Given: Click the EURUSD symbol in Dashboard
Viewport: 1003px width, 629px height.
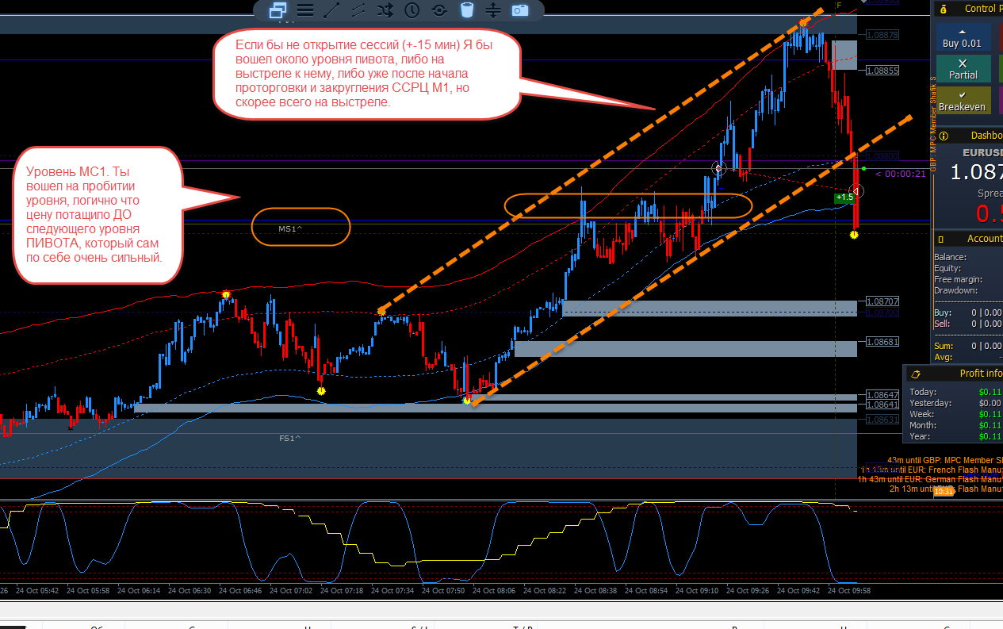Looking at the screenshot, I should pyautogui.click(x=982, y=152).
